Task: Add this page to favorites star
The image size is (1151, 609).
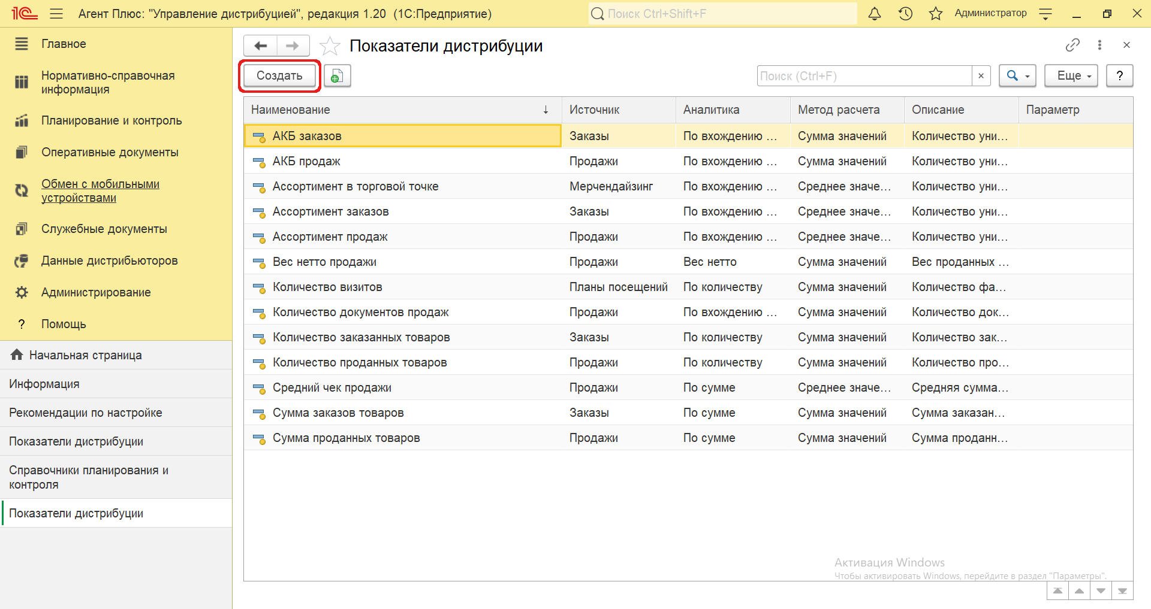Action: click(330, 46)
